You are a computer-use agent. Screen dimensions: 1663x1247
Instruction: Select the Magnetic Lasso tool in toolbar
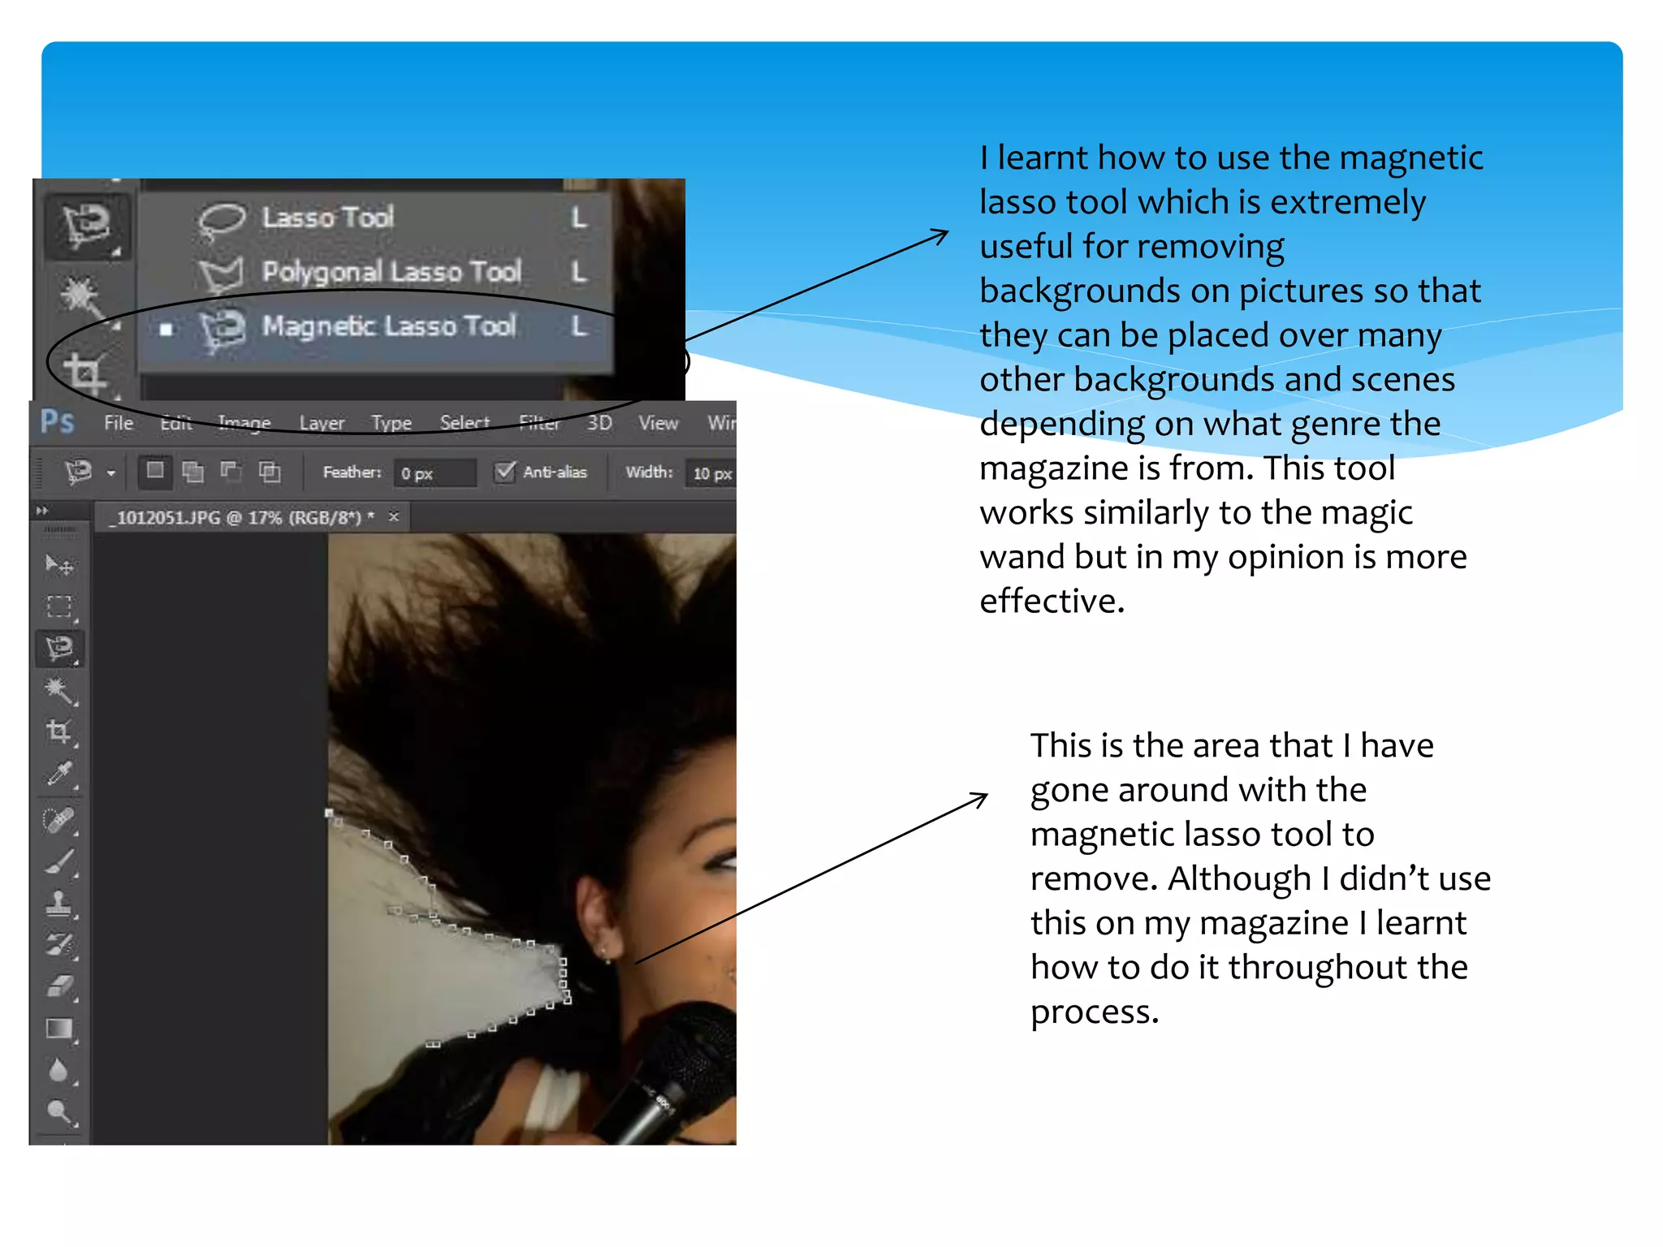59,649
